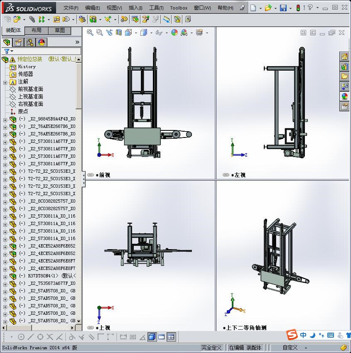
Task: Expand the 注解 annotations tree node
Action: click(5, 83)
